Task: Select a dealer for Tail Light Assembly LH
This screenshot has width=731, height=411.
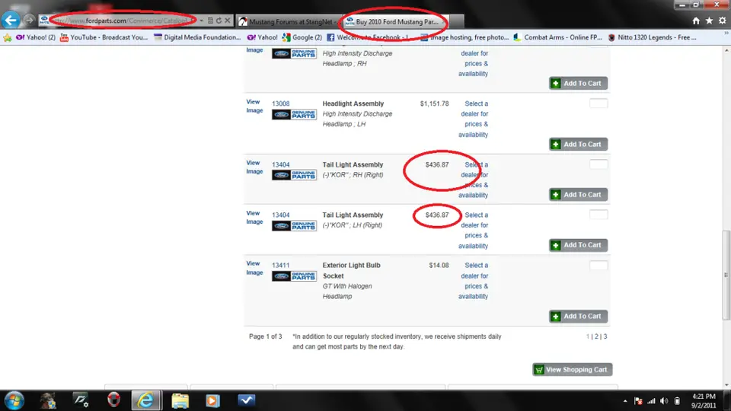Action: pyautogui.click(x=474, y=230)
